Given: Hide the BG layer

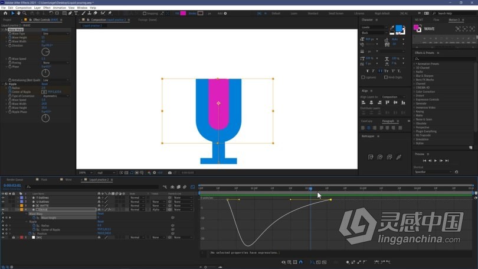Looking at the screenshot, I should (x=3, y=237).
